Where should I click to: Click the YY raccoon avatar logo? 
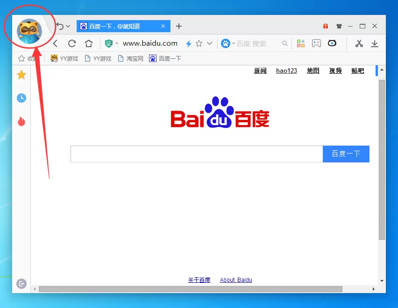(x=29, y=31)
